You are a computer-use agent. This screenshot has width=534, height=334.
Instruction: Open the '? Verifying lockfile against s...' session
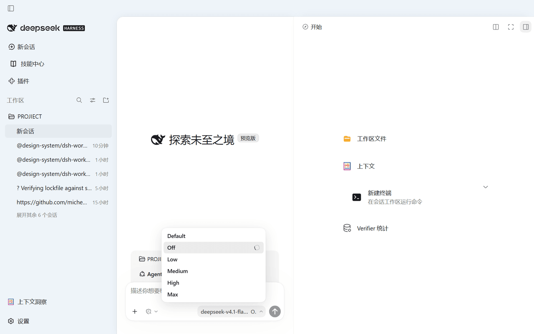[58, 188]
